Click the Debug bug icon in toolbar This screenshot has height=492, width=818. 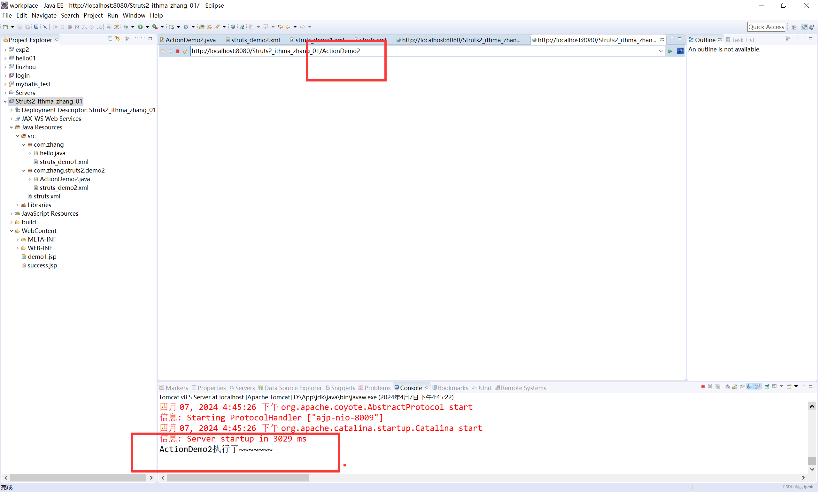click(x=126, y=27)
